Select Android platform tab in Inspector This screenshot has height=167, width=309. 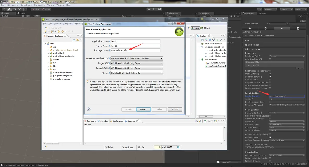click(282, 28)
